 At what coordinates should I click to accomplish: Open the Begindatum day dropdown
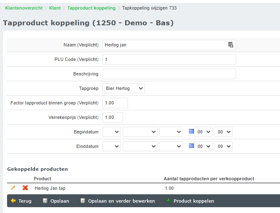point(111,132)
